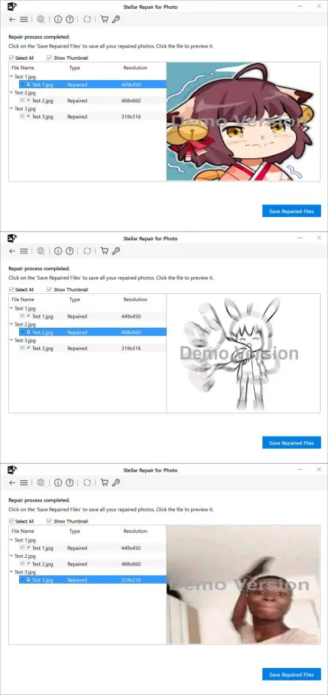Sort by File Name in Test 1.jpg preview window
This screenshot has width=328, height=695.
(23, 68)
